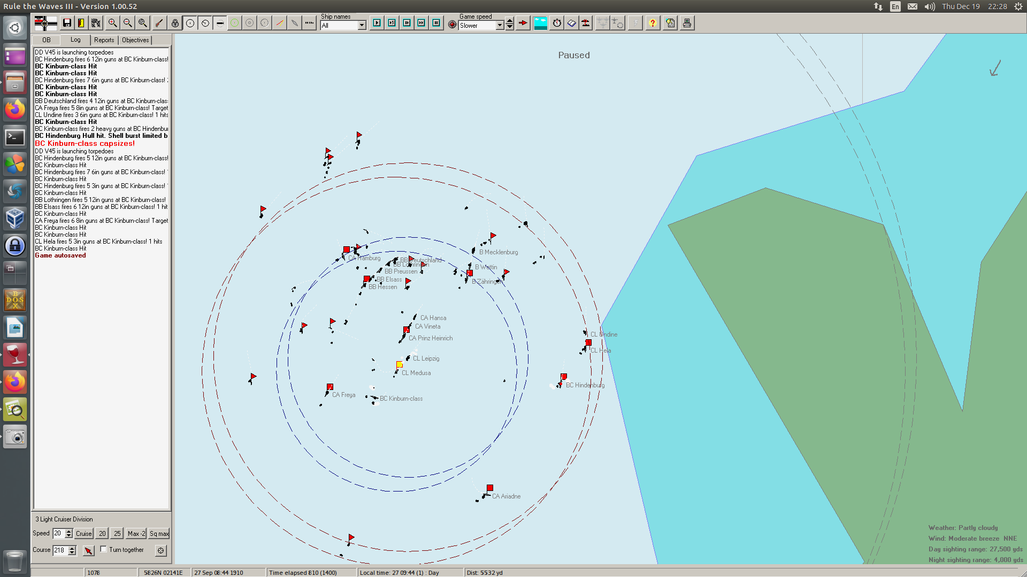The image size is (1027, 577).
Task: Click the three aircraft icon
Action: tap(603, 23)
